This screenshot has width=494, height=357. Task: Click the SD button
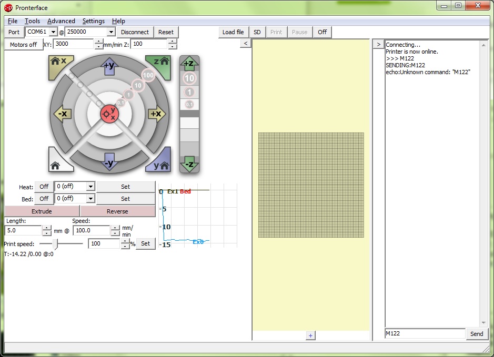click(x=257, y=32)
